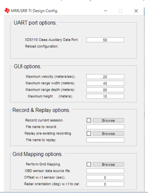Click the Maximum range depth field

[105, 90]
